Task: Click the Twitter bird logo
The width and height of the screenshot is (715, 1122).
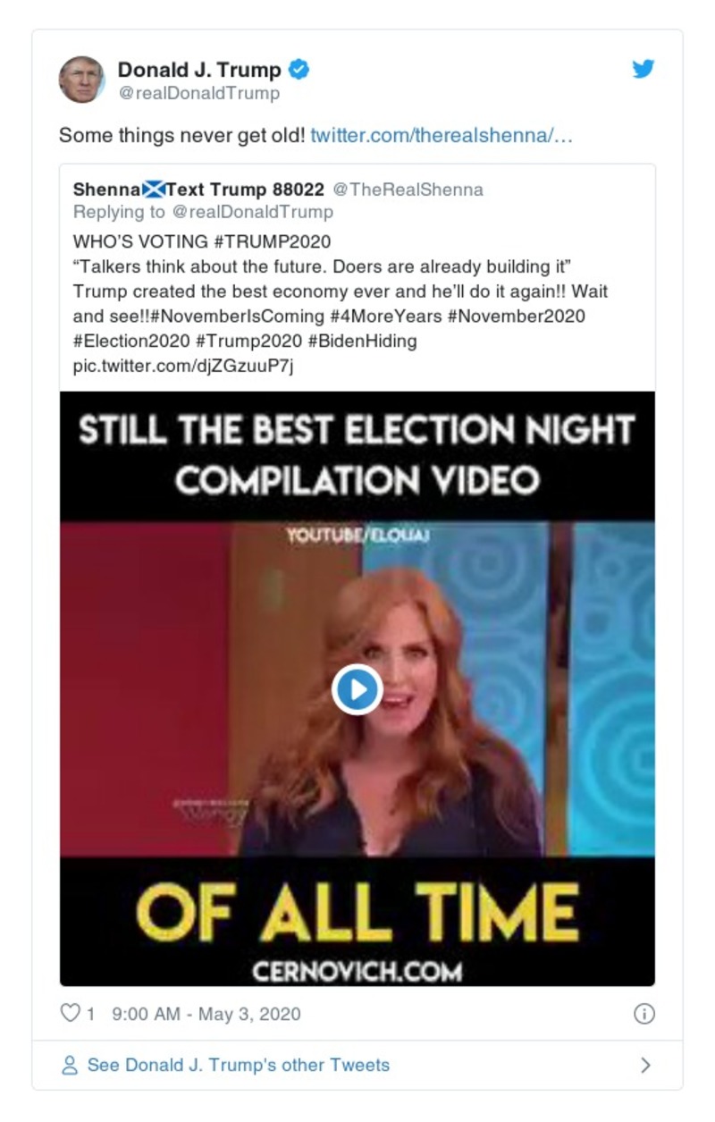Action: [x=643, y=69]
